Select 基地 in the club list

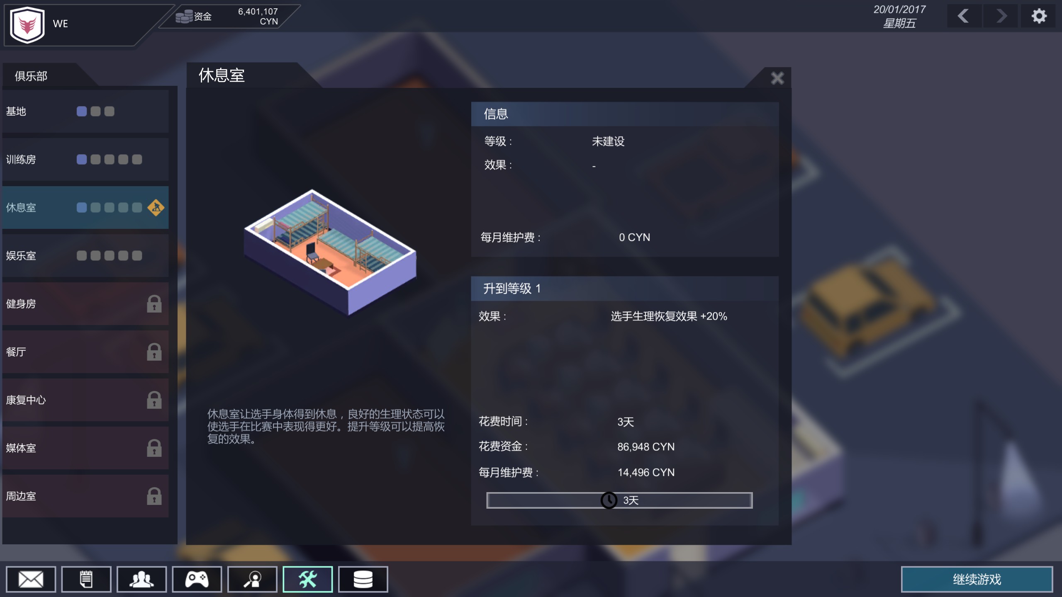pyautogui.click(x=85, y=111)
